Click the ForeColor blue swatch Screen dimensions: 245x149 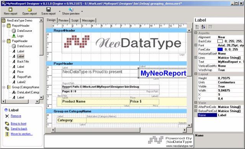tap(220, 49)
